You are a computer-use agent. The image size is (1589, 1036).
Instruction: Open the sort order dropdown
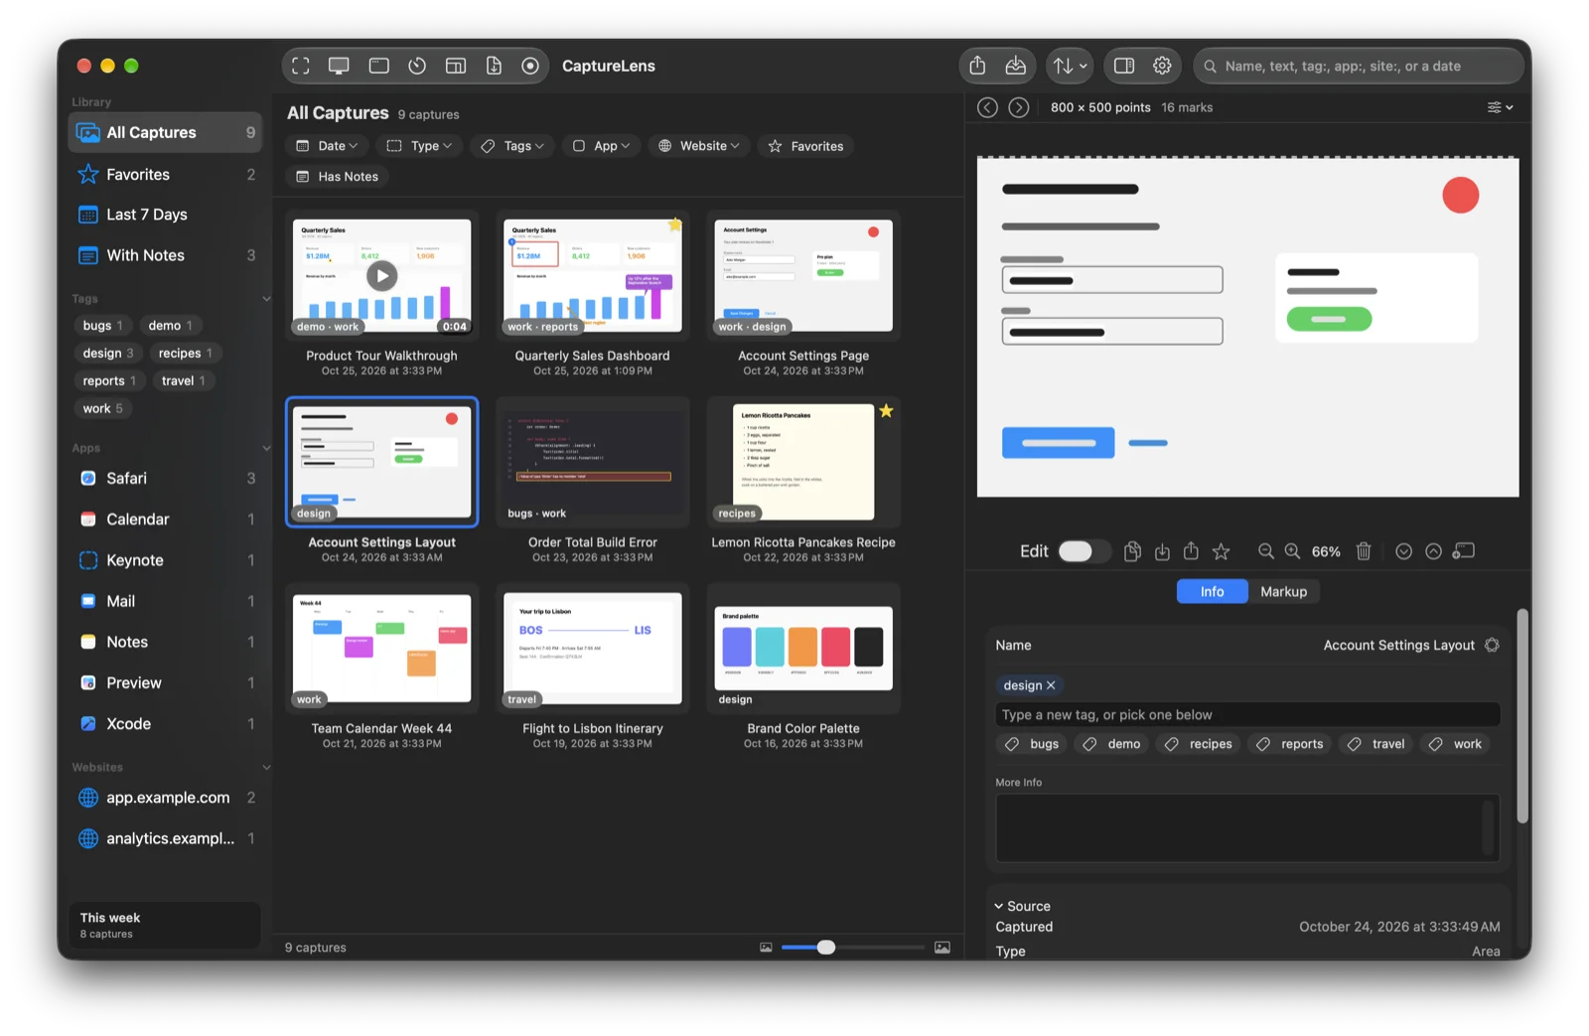click(x=1070, y=66)
